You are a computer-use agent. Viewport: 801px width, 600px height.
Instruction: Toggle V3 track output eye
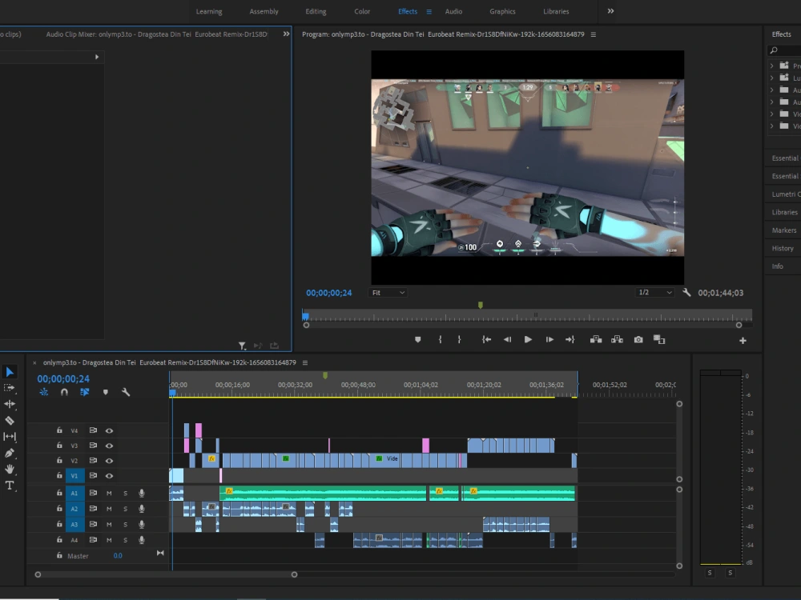click(x=109, y=446)
